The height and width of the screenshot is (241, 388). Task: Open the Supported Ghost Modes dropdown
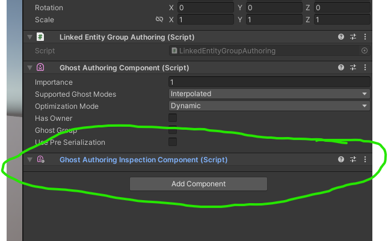click(269, 94)
